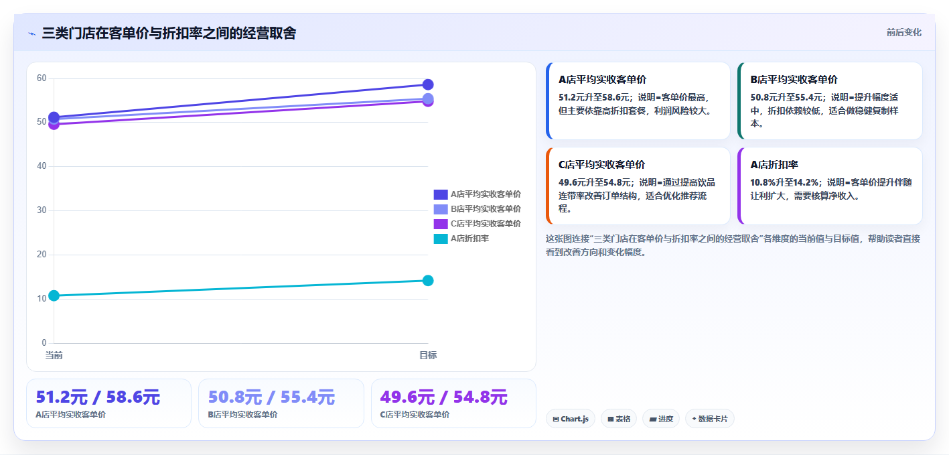Click the 30 y-axis tick label
Screen dimensions: 949x455
click(42, 210)
